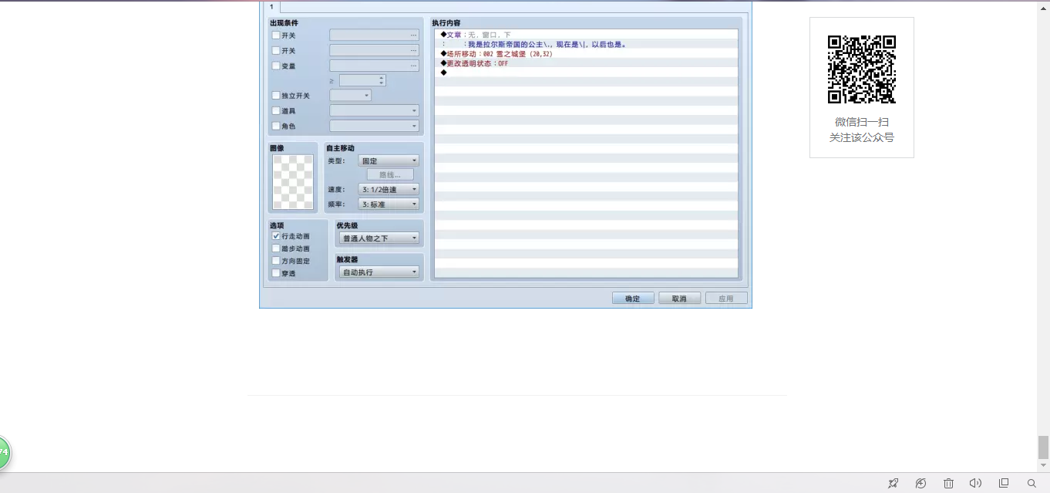Click the speaker volume icon
The image size is (1050, 493).
point(975,483)
